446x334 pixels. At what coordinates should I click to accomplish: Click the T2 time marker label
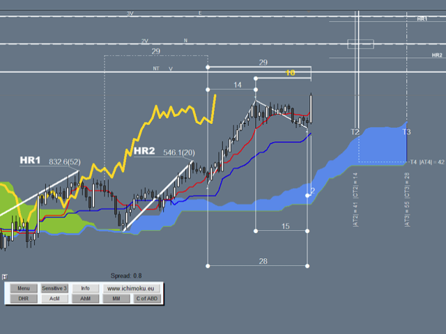355,132
